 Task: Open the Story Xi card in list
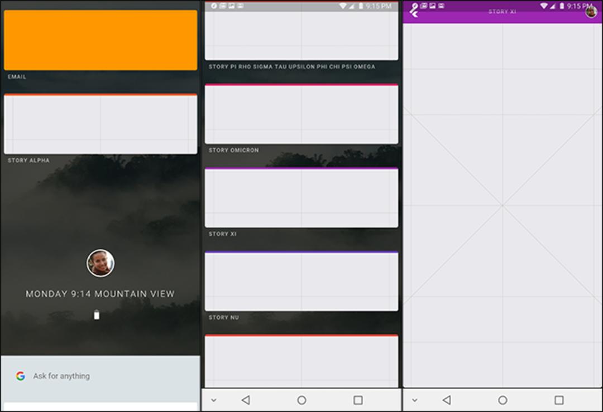tap(301, 198)
